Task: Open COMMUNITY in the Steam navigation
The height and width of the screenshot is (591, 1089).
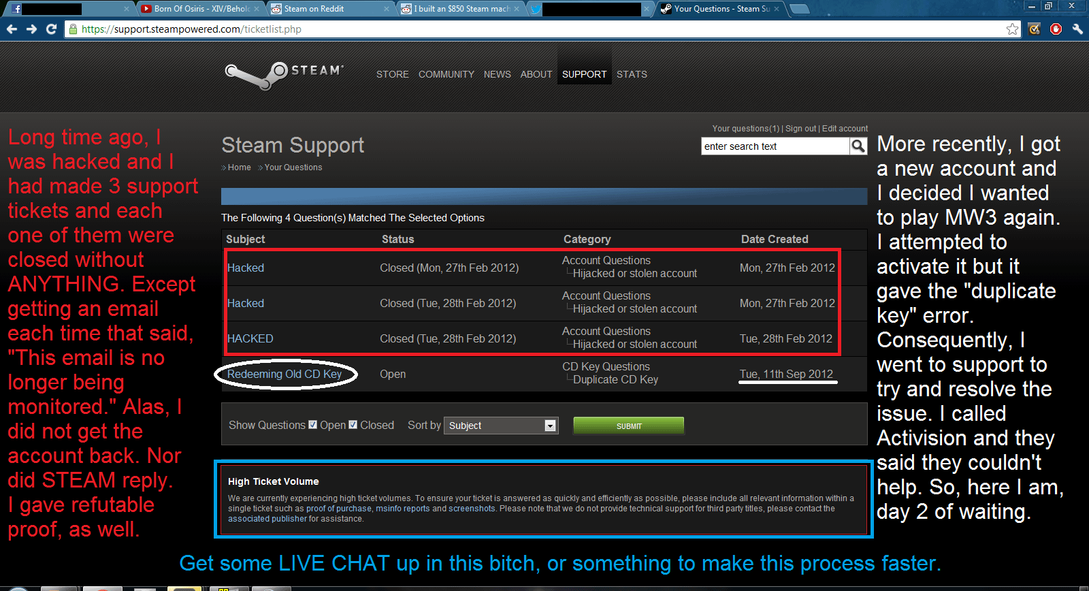Action: [446, 74]
